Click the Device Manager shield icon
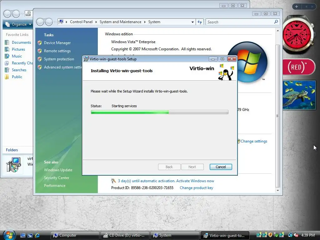 40,42
